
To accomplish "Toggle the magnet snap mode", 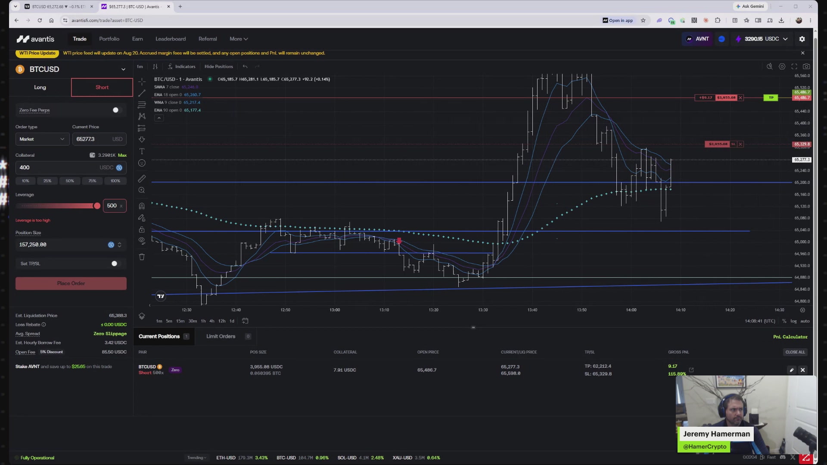I will pos(142,206).
